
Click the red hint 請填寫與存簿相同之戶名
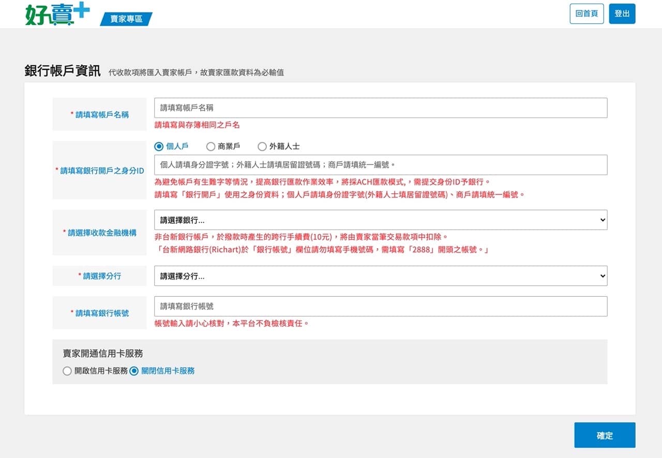pos(197,125)
